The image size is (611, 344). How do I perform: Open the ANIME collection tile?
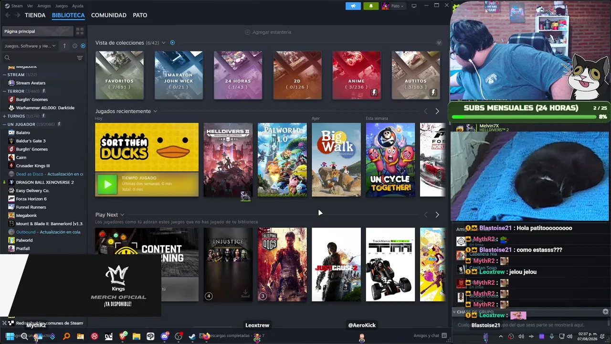357,75
